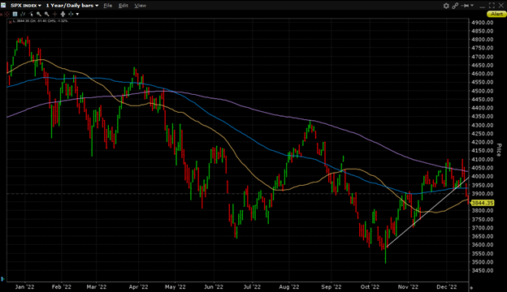Click the 4900.00 price axis label

(483, 23)
